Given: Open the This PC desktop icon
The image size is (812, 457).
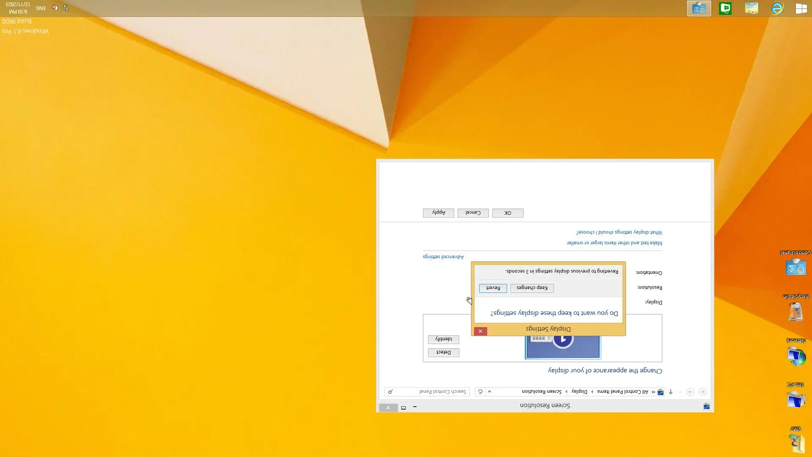Looking at the screenshot, I should [x=796, y=399].
